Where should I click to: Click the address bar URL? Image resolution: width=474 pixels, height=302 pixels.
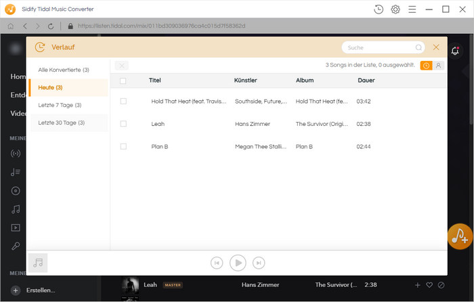[161, 26]
